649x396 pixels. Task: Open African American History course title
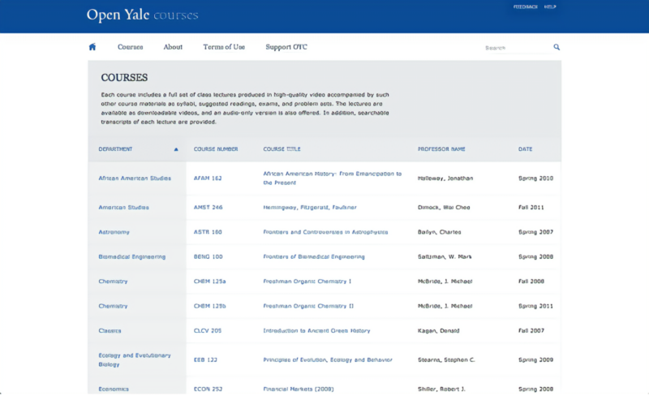pos(333,178)
